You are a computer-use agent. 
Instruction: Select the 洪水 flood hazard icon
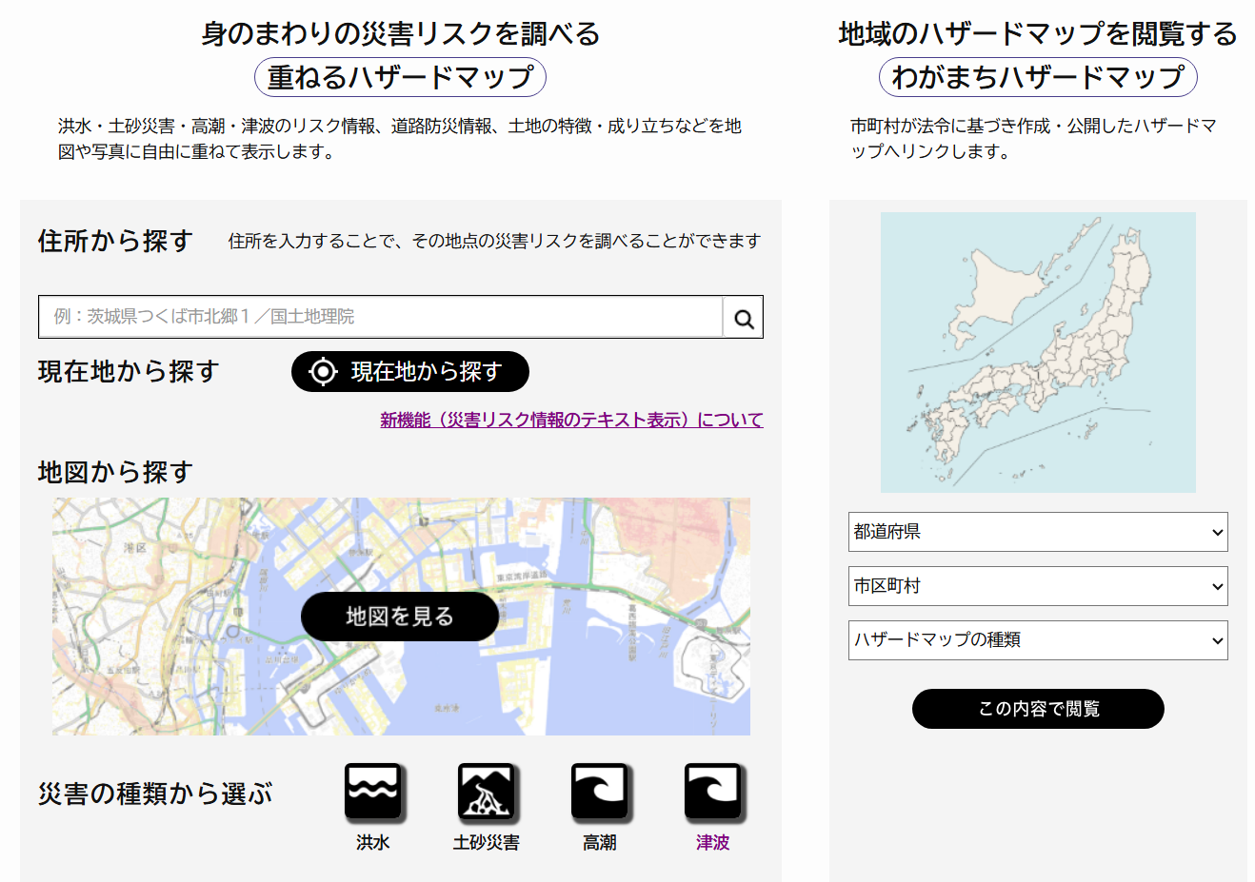tap(373, 792)
